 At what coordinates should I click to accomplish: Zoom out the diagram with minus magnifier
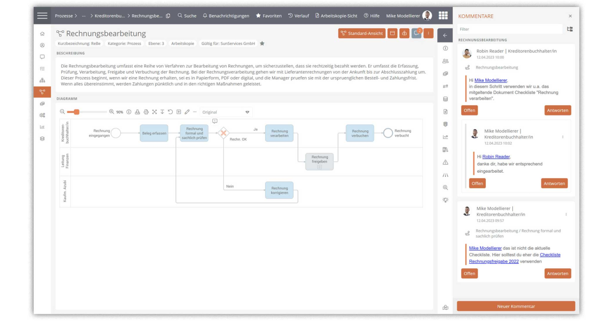[62, 112]
